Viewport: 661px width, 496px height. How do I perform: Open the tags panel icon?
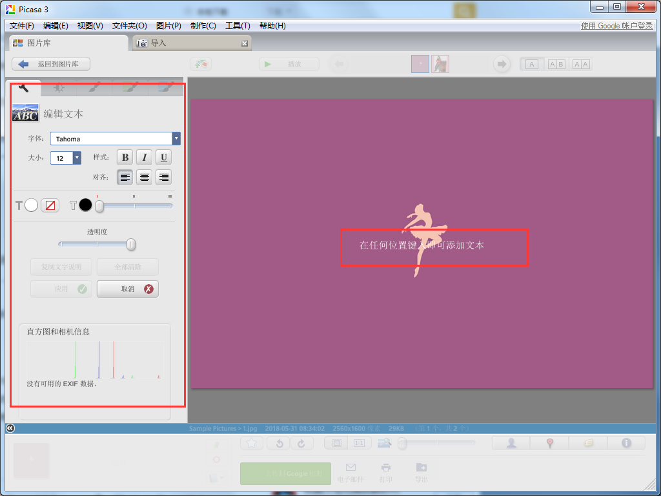pos(589,443)
